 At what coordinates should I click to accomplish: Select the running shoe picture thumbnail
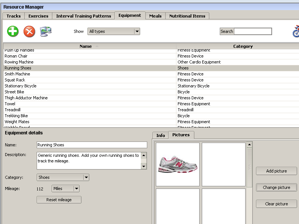coord(178,164)
